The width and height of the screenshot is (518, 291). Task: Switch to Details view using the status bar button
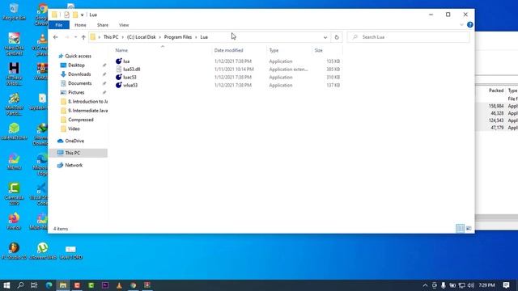[460, 228]
